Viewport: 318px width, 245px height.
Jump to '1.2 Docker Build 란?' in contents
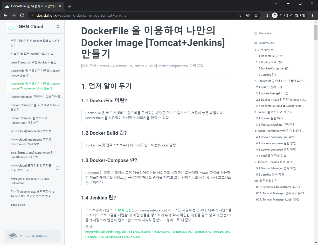point(269,62)
